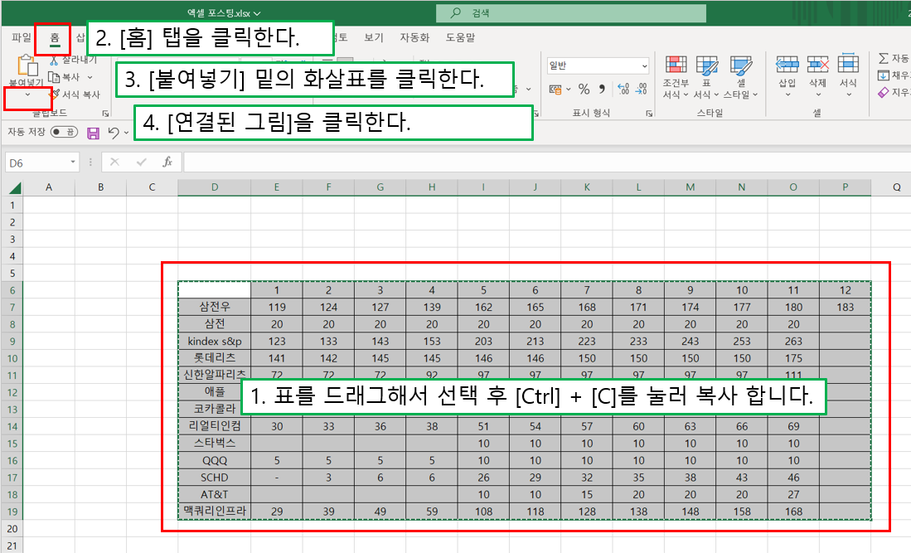Select the cell 'AT&T'
911x553 pixels.
(x=215, y=494)
